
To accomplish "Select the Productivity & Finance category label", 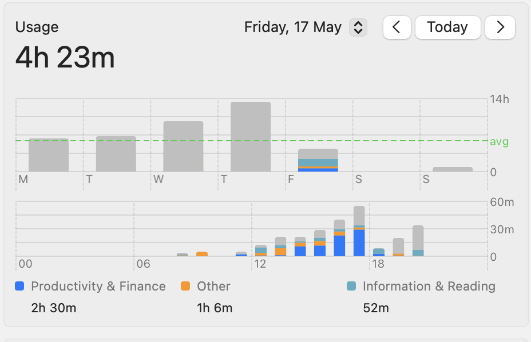I will click(x=98, y=287).
